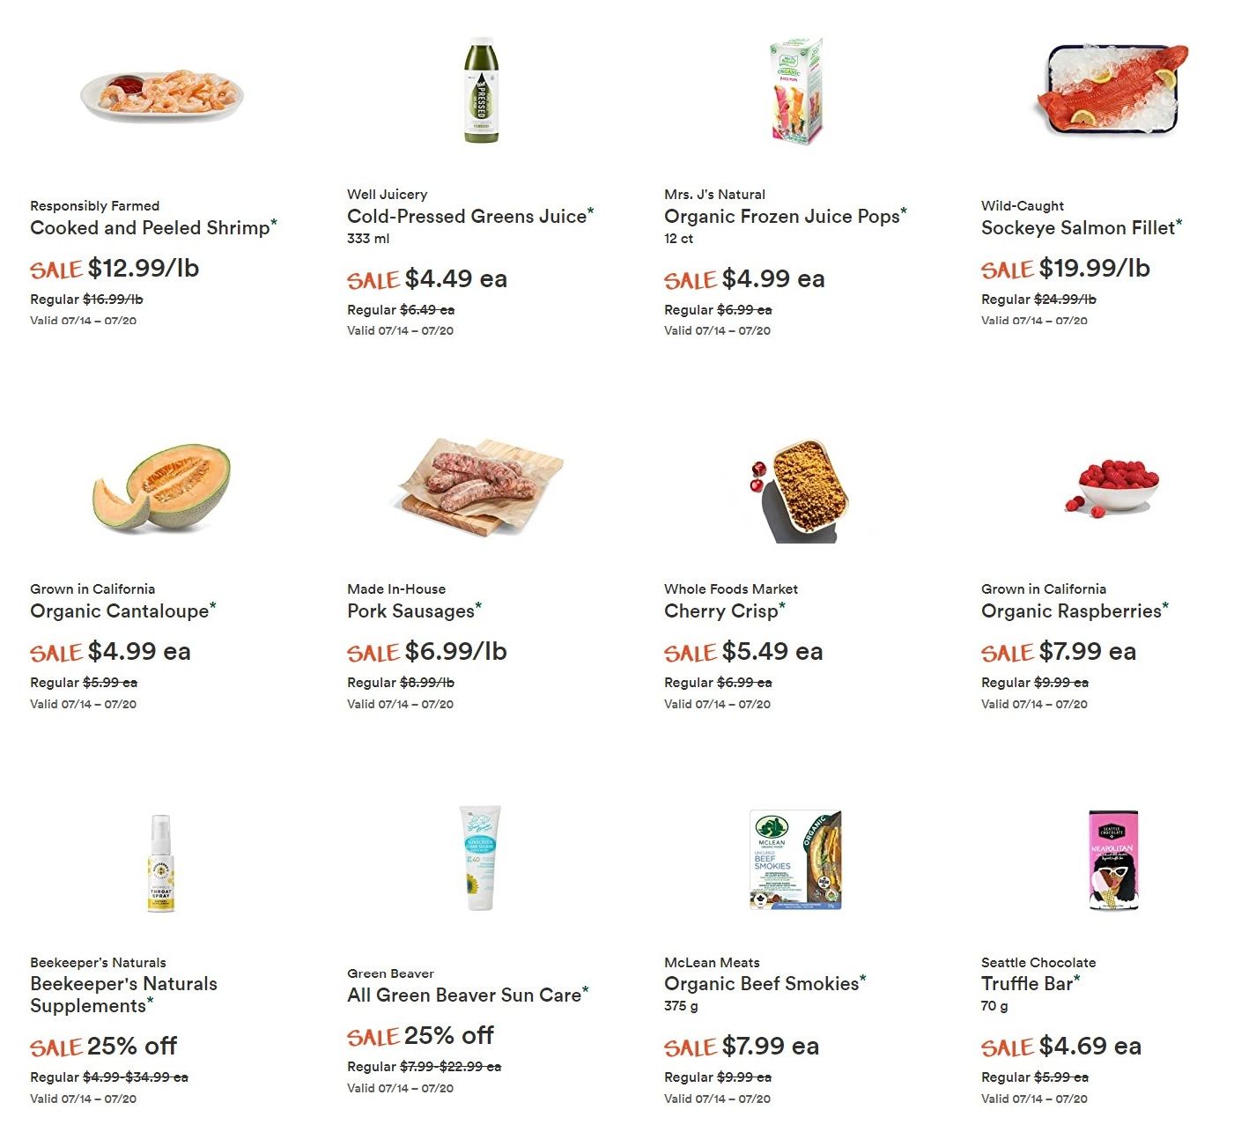Open the Pork Sausages product image

[481, 485]
